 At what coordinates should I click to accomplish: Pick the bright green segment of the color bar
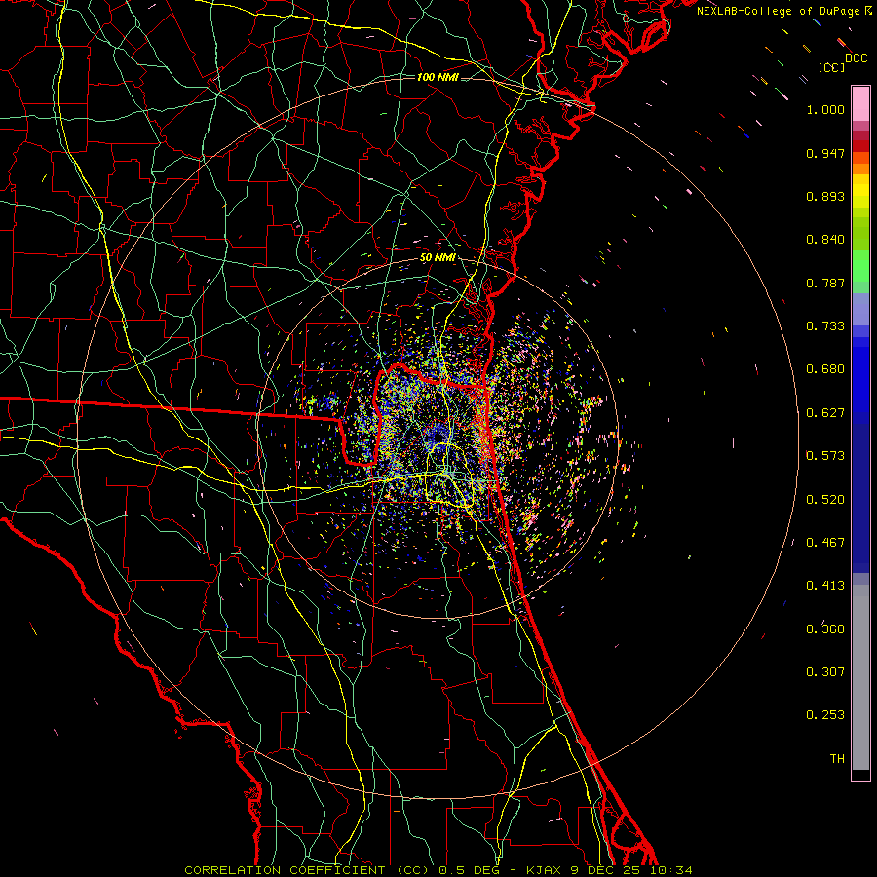860,266
